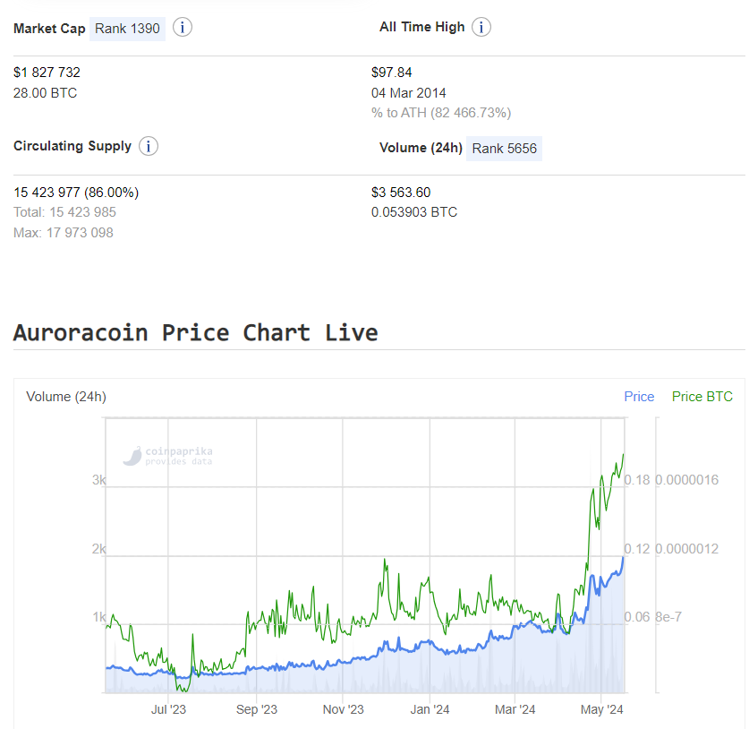This screenshot has height=729, width=749.
Task: Toggle the Price BTC series in legend
Action: (x=702, y=397)
